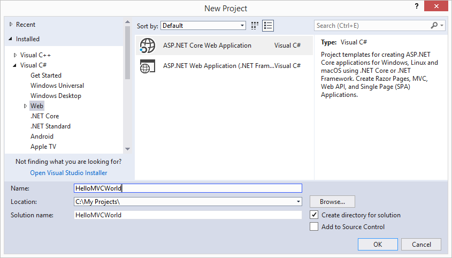Select the Web category
This screenshot has width=452, height=258.
click(x=36, y=106)
